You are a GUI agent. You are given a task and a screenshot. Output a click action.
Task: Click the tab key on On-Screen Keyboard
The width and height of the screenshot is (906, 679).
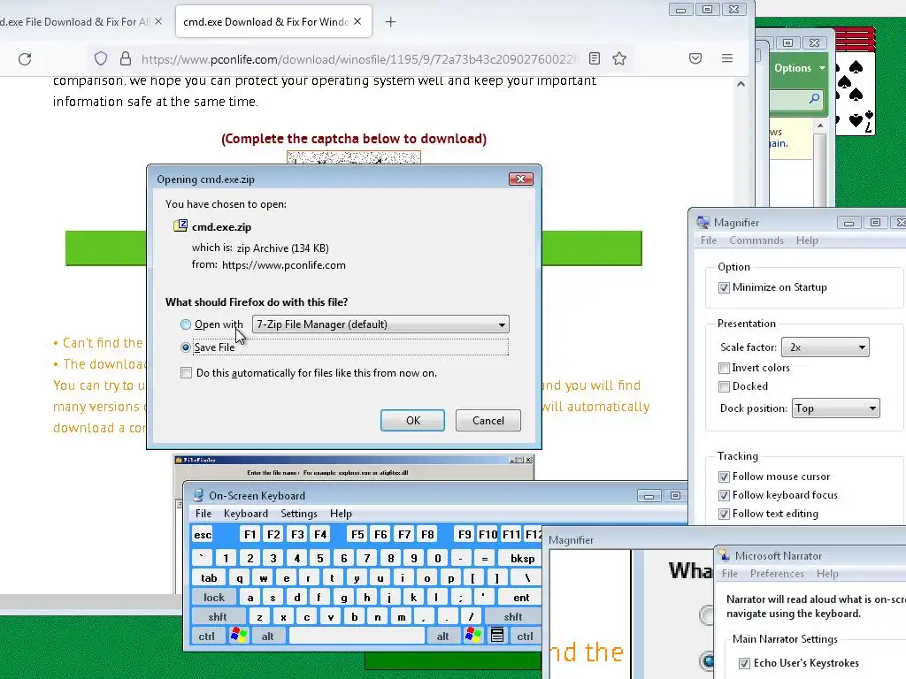tap(209, 578)
